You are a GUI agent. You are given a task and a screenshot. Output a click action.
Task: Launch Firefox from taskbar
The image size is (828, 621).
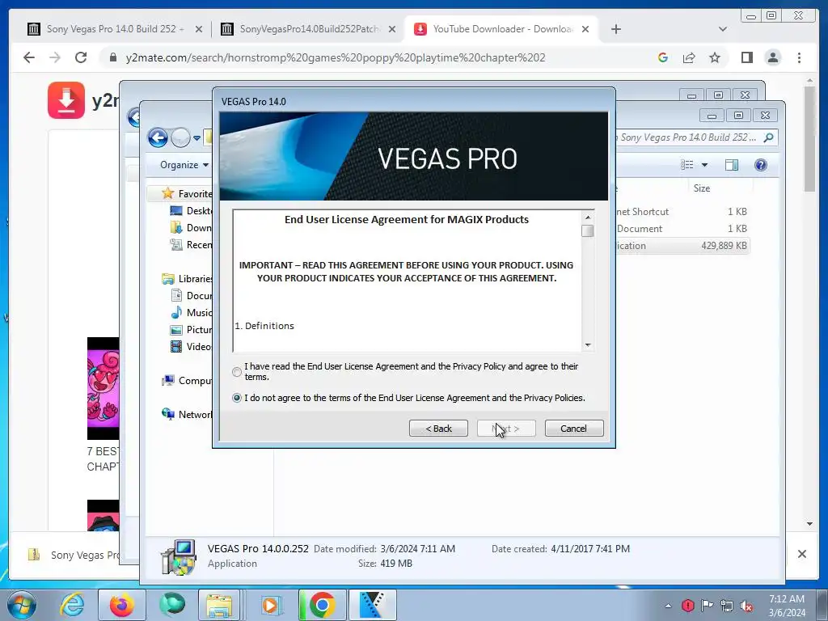click(122, 605)
